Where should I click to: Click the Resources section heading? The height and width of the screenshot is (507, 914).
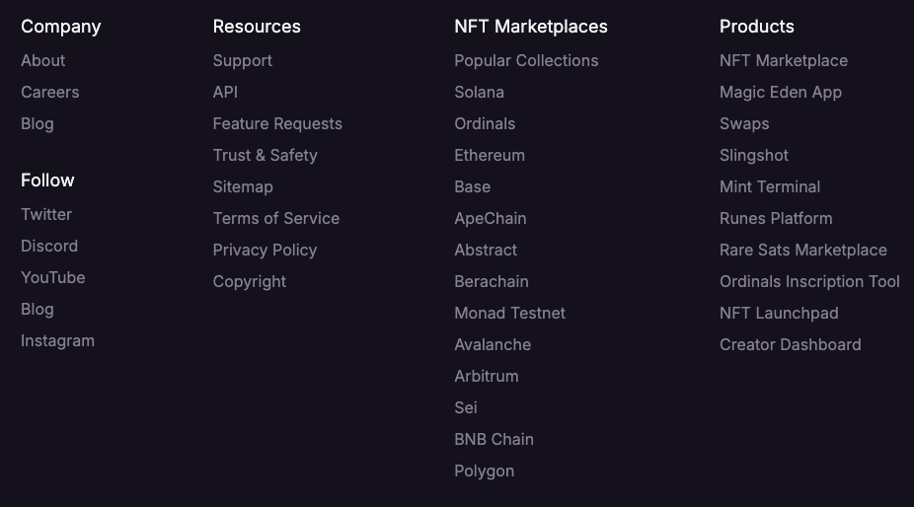[257, 27]
